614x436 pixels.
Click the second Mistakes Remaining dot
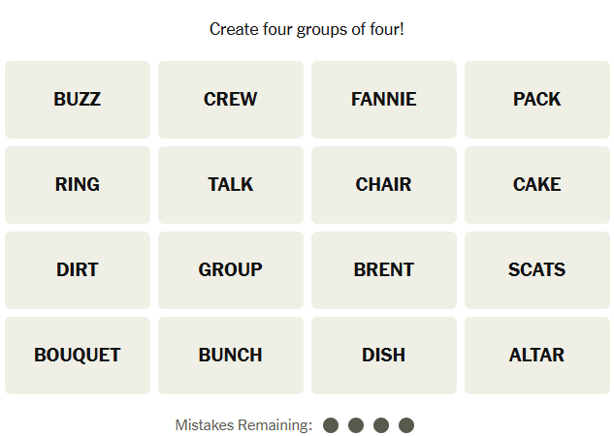356,425
